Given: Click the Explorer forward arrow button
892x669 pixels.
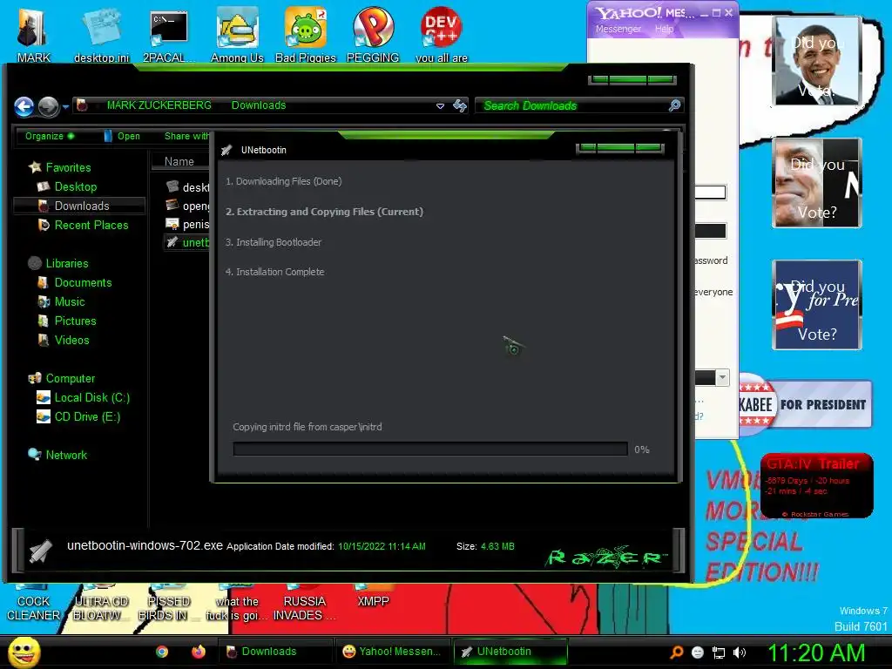Looking at the screenshot, I should tap(49, 106).
